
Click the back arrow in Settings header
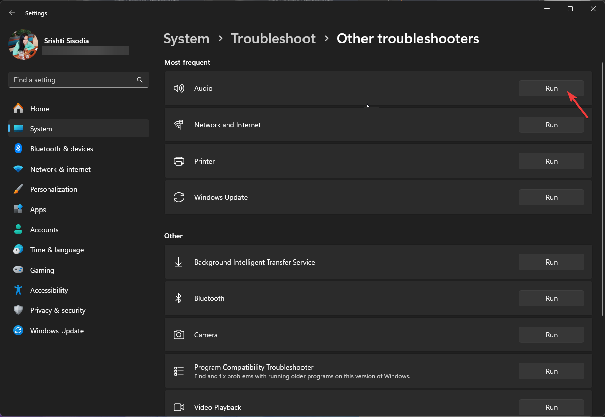pyautogui.click(x=12, y=13)
